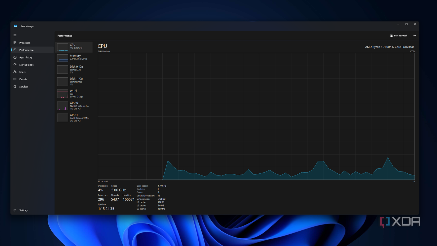Click the 60 seconds graph label
The image size is (437, 246).
point(103,182)
